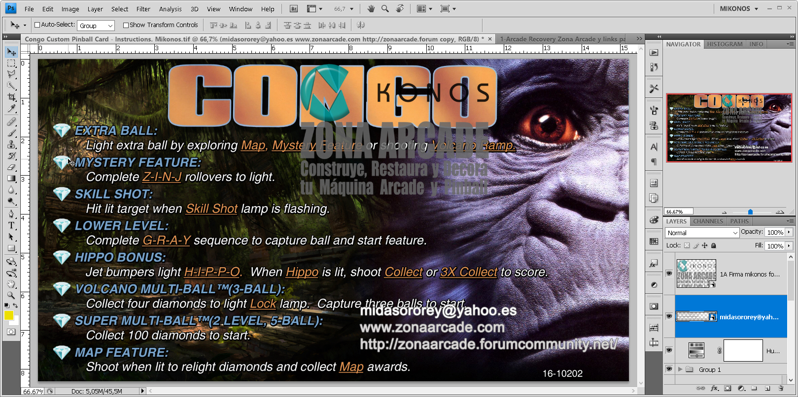Select the Eyedropper tool
Screen dimensions: 798x397
pos(11,109)
